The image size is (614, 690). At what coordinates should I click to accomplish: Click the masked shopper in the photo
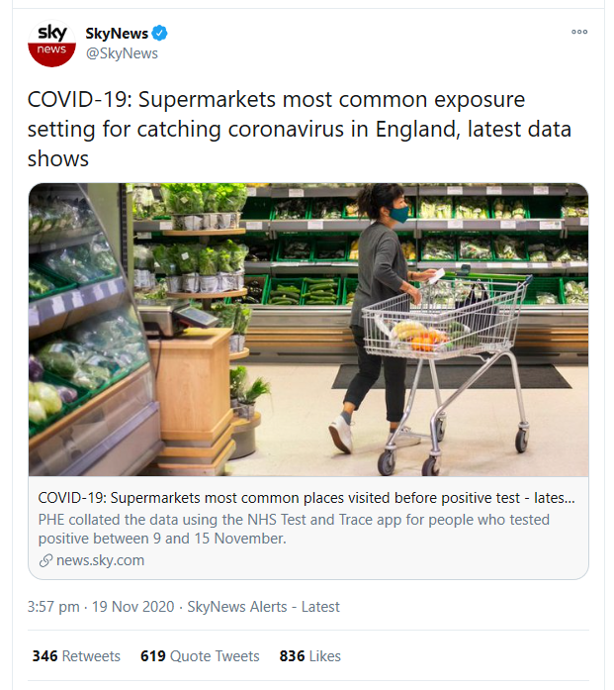click(x=381, y=297)
